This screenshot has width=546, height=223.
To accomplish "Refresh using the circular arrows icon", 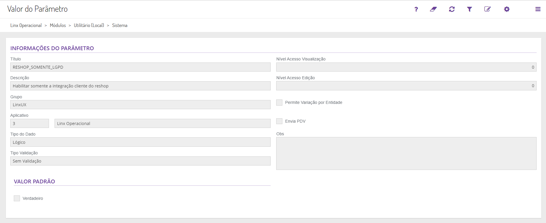I will click(452, 9).
